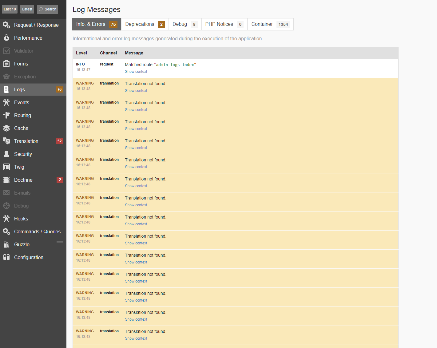Image resolution: width=437 pixels, height=348 pixels.
Task: Click the Commands / Queries gears icon
Action: pyautogui.click(x=6, y=231)
